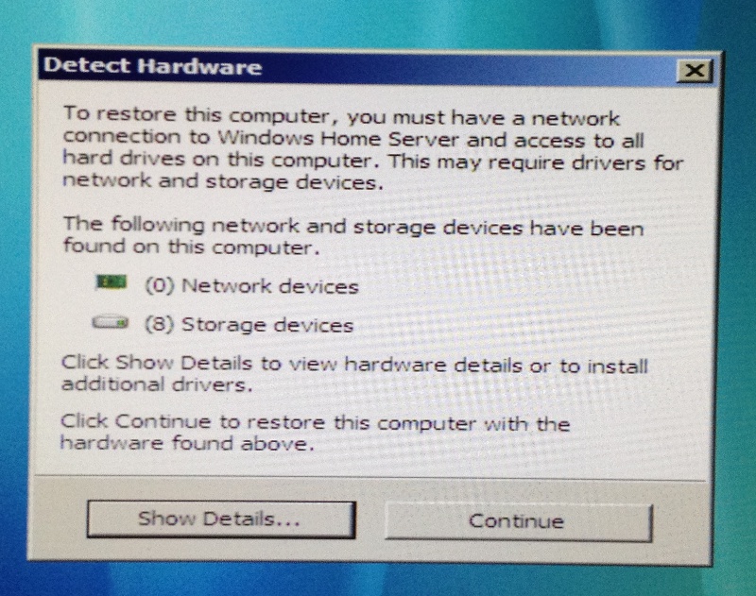Click Continue to restore this computer
756x596 pixels.
point(518,521)
